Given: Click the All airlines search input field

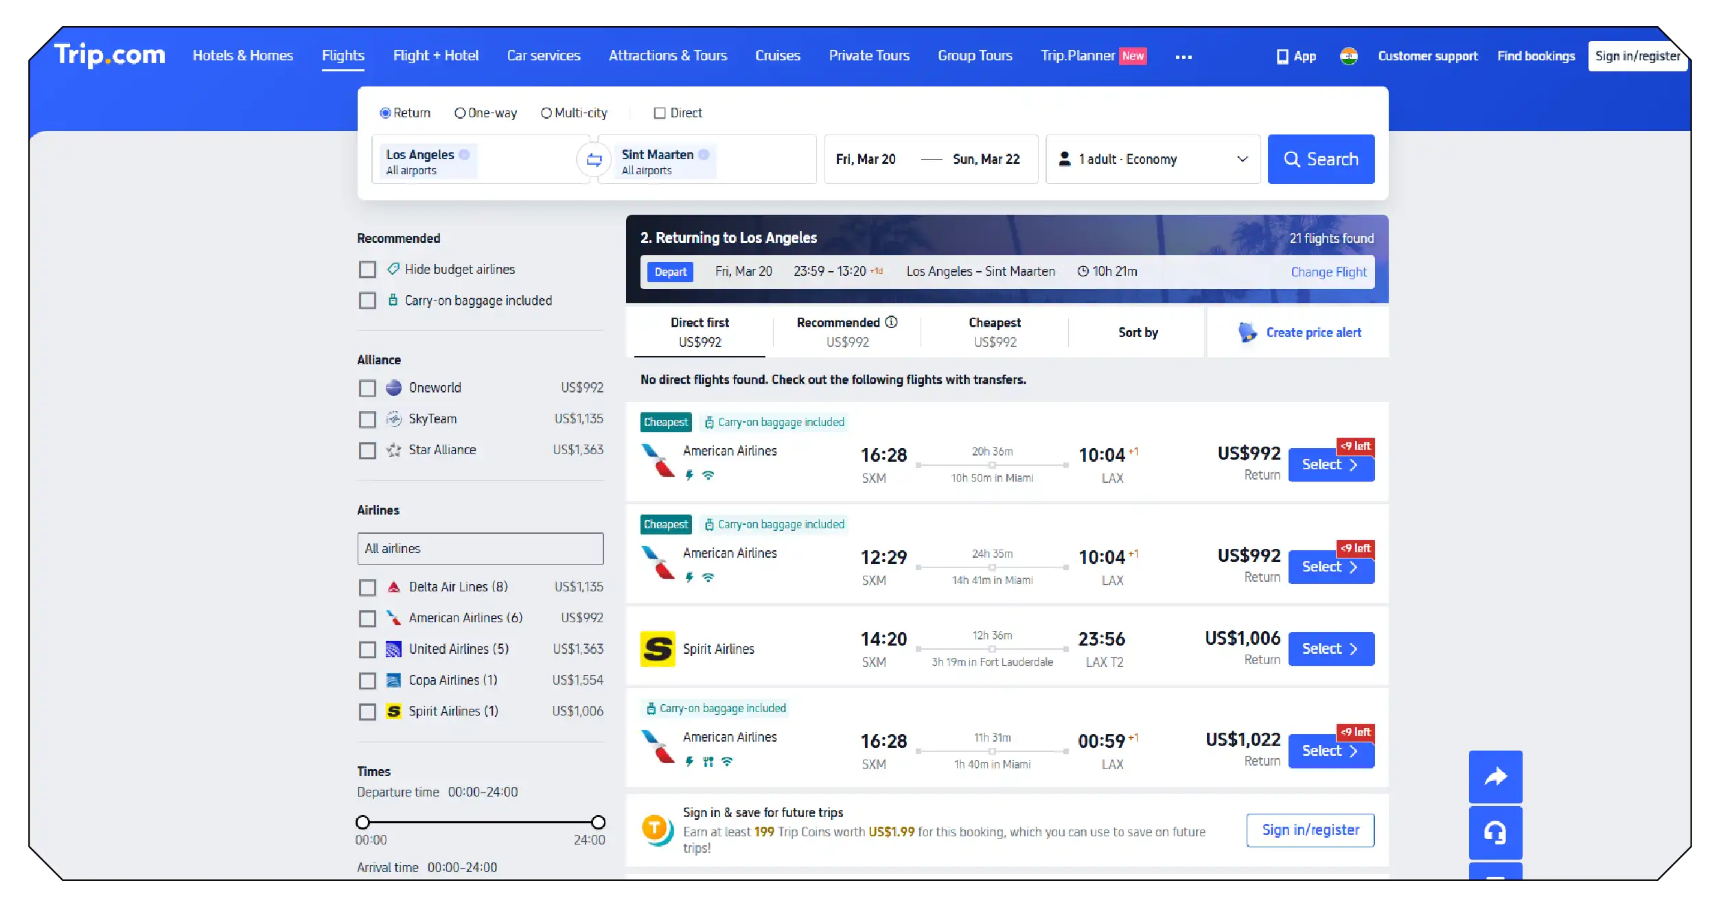Looking at the screenshot, I should click(480, 548).
